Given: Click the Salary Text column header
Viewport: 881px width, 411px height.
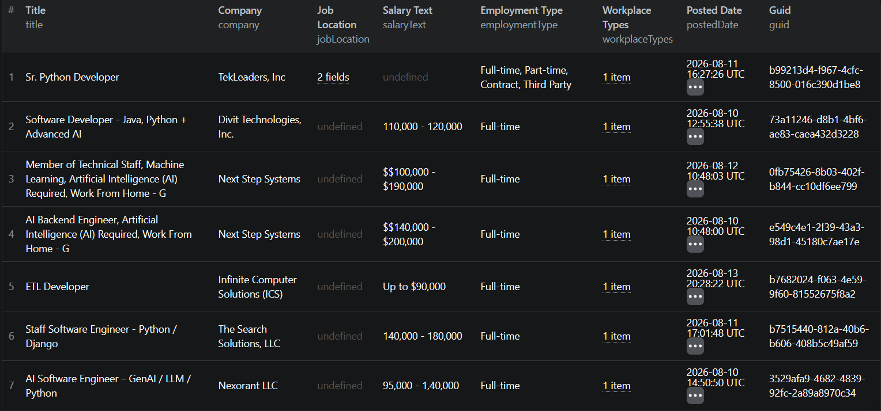Looking at the screenshot, I should point(408,10).
